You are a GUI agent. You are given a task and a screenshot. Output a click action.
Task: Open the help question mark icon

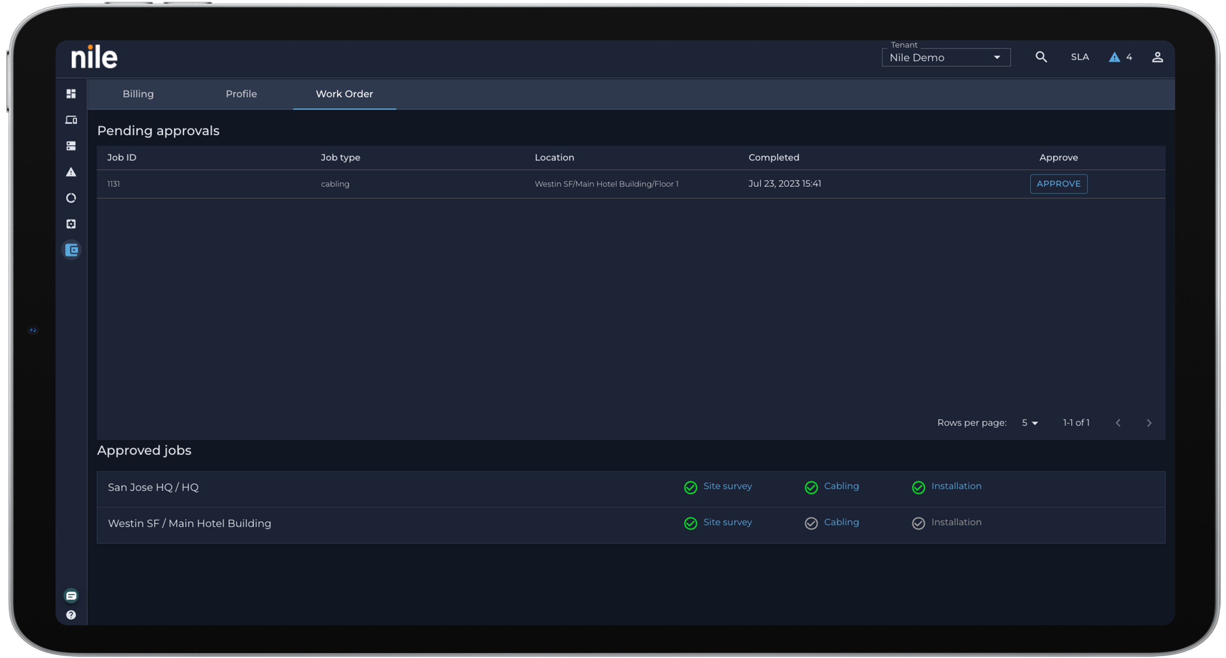pyautogui.click(x=71, y=615)
